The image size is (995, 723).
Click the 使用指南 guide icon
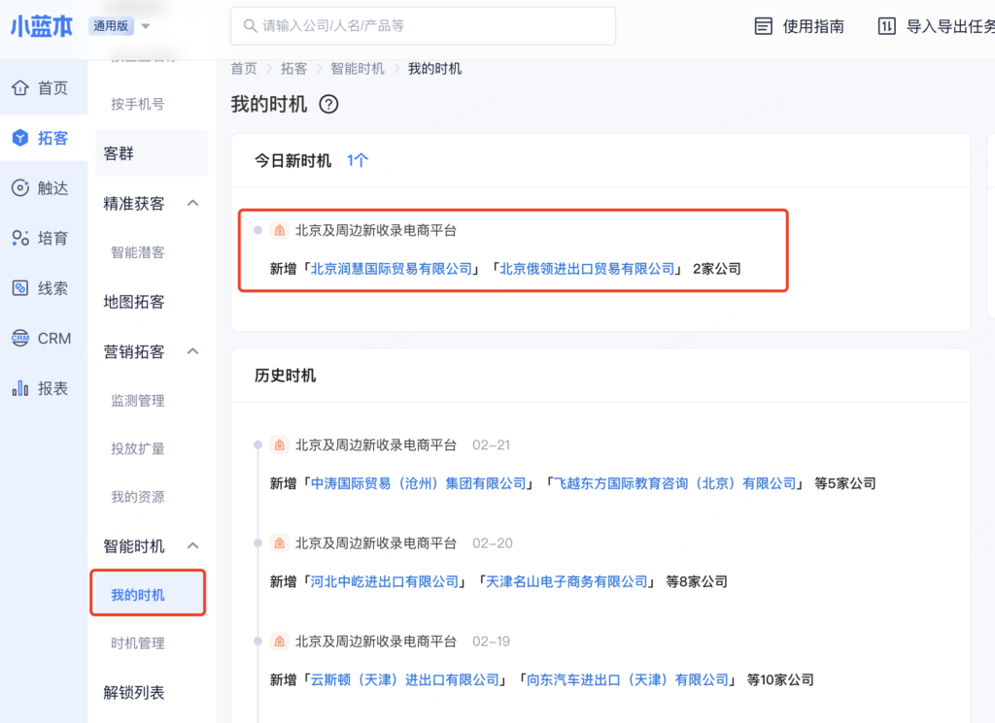(764, 26)
